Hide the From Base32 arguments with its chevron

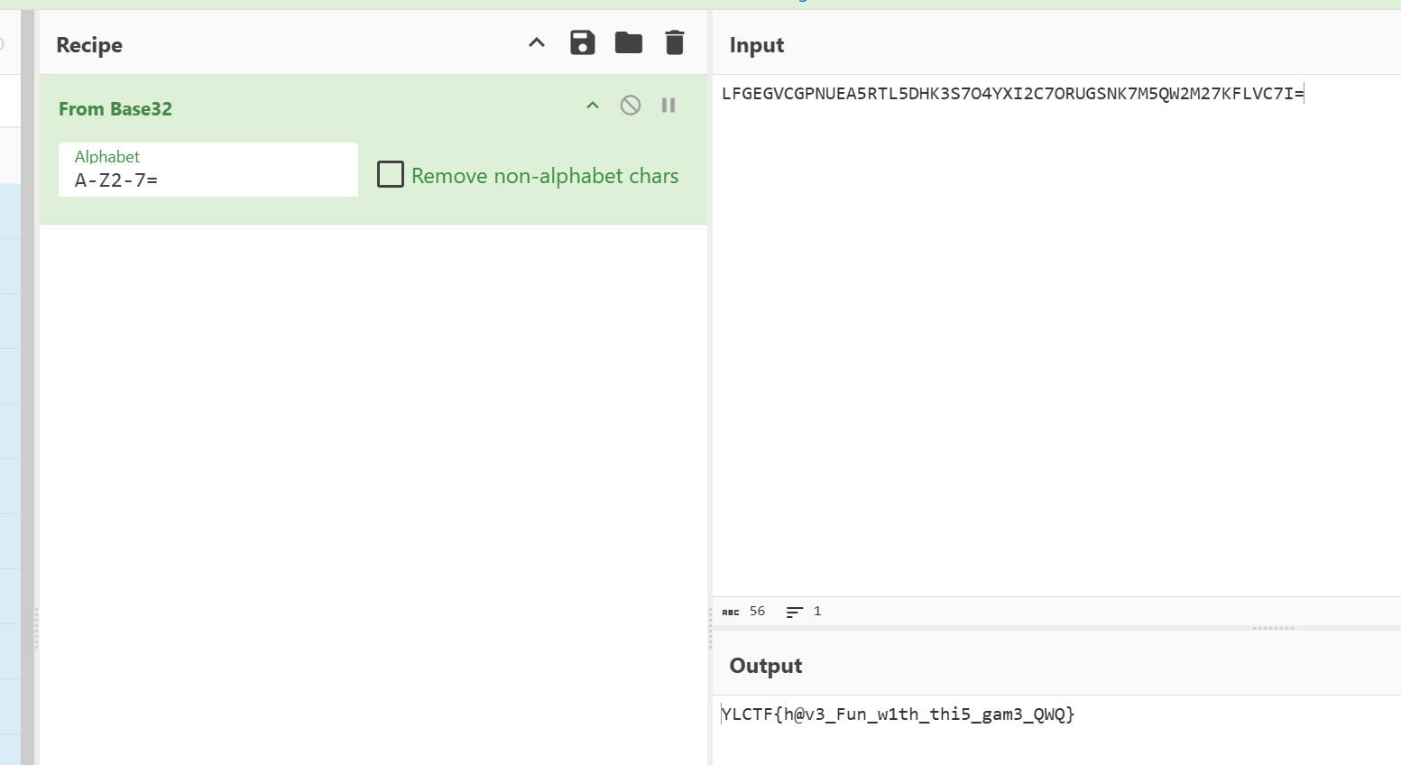593,106
